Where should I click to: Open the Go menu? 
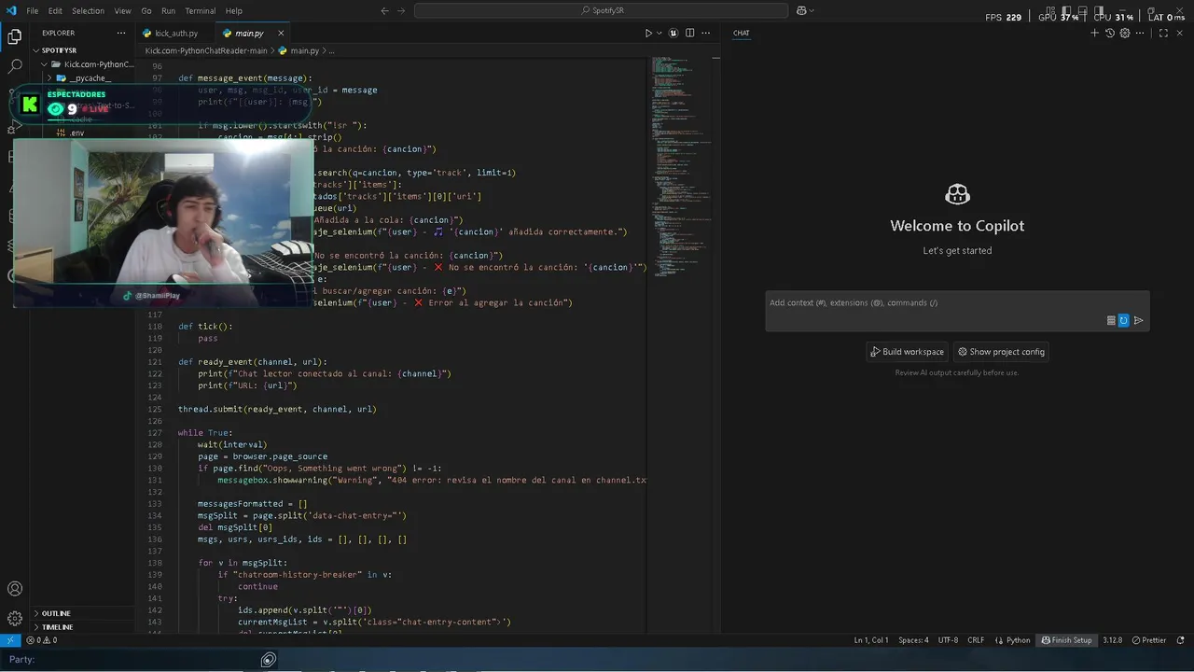146,10
